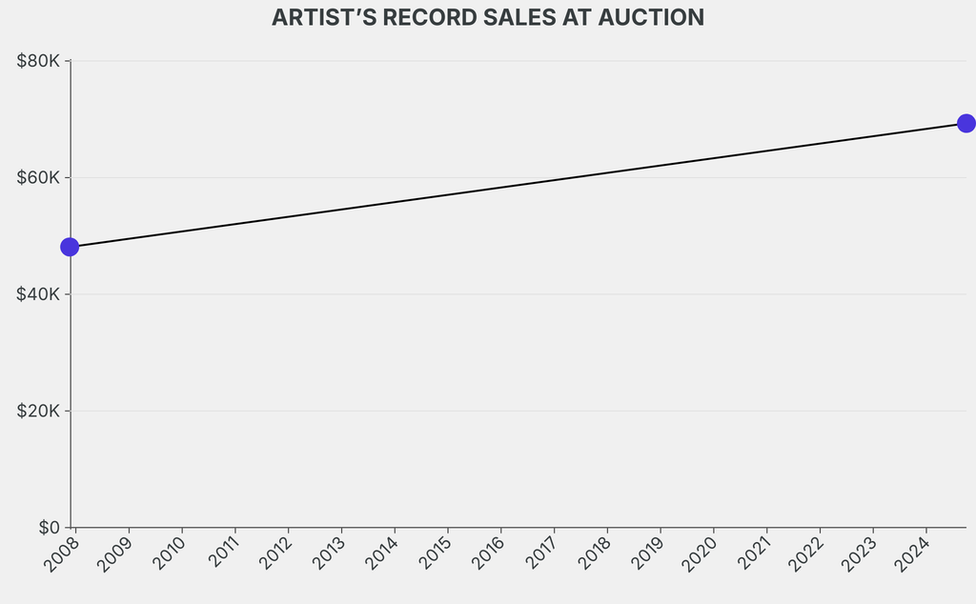Click the 2015 x-axis label
The width and height of the screenshot is (976, 604).
434,554
